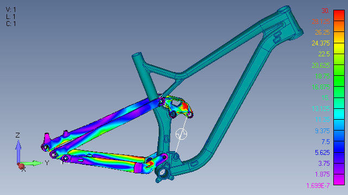Click the legend value "9.375"

click(322, 131)
